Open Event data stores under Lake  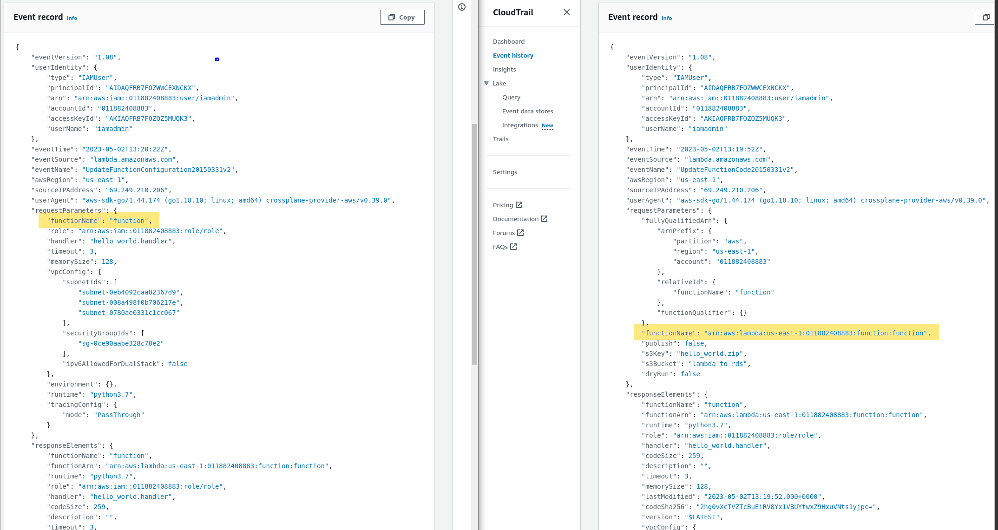(x=527, y=111)
